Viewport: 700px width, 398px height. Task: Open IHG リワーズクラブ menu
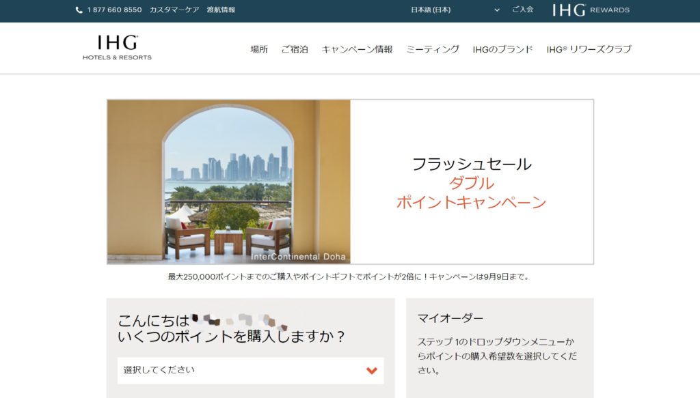[589, 50]
